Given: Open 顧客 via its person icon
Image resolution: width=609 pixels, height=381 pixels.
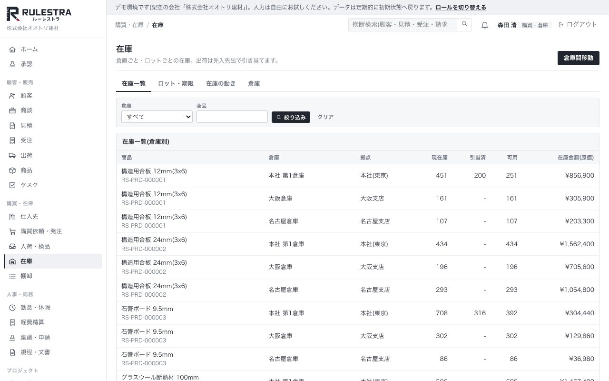Looking at the screenshot, I should coord(12,95).
